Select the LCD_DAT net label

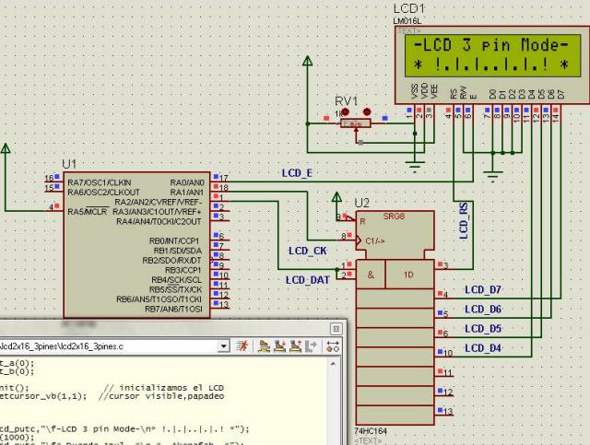(x=307, y=280)
